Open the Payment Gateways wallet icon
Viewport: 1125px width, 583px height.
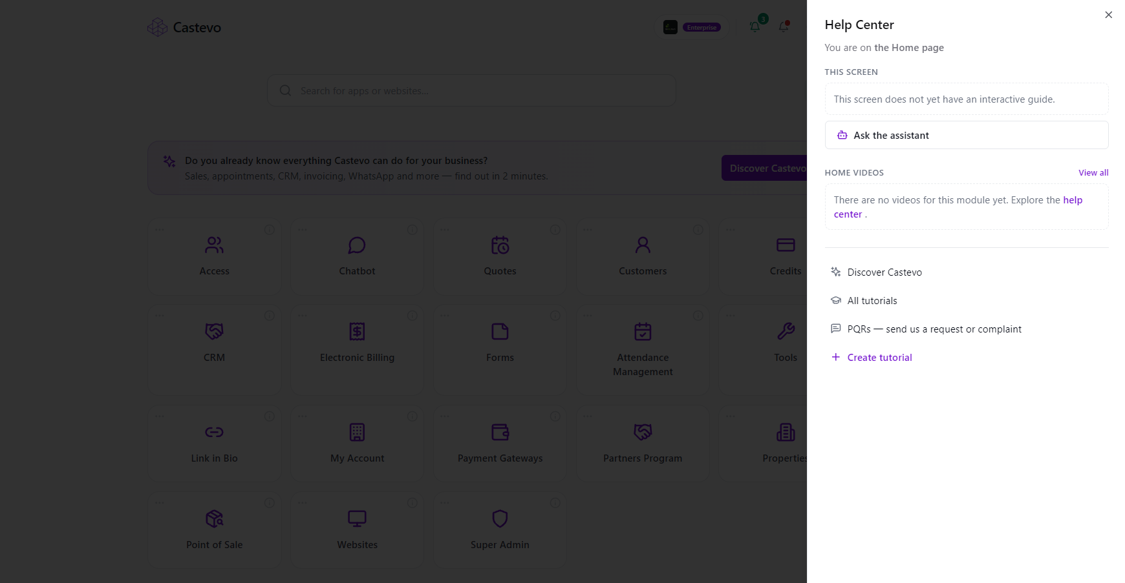click(x=500, y=433)
